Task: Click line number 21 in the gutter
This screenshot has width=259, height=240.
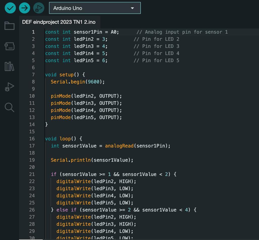Action: [32, 174]
